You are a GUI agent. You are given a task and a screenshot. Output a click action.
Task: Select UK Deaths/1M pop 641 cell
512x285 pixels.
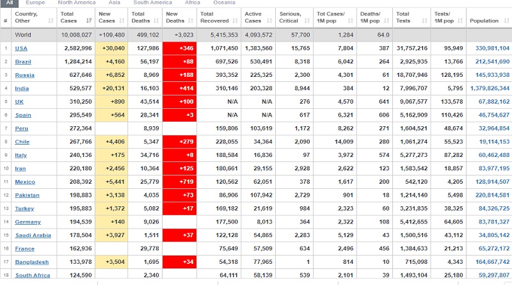[374, 102]
